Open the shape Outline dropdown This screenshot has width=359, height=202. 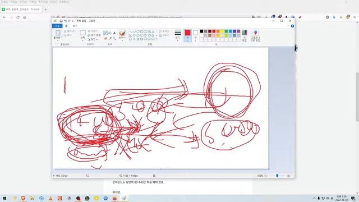tap(165, 31)
